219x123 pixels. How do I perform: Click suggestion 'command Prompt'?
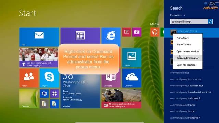[179, 73]
